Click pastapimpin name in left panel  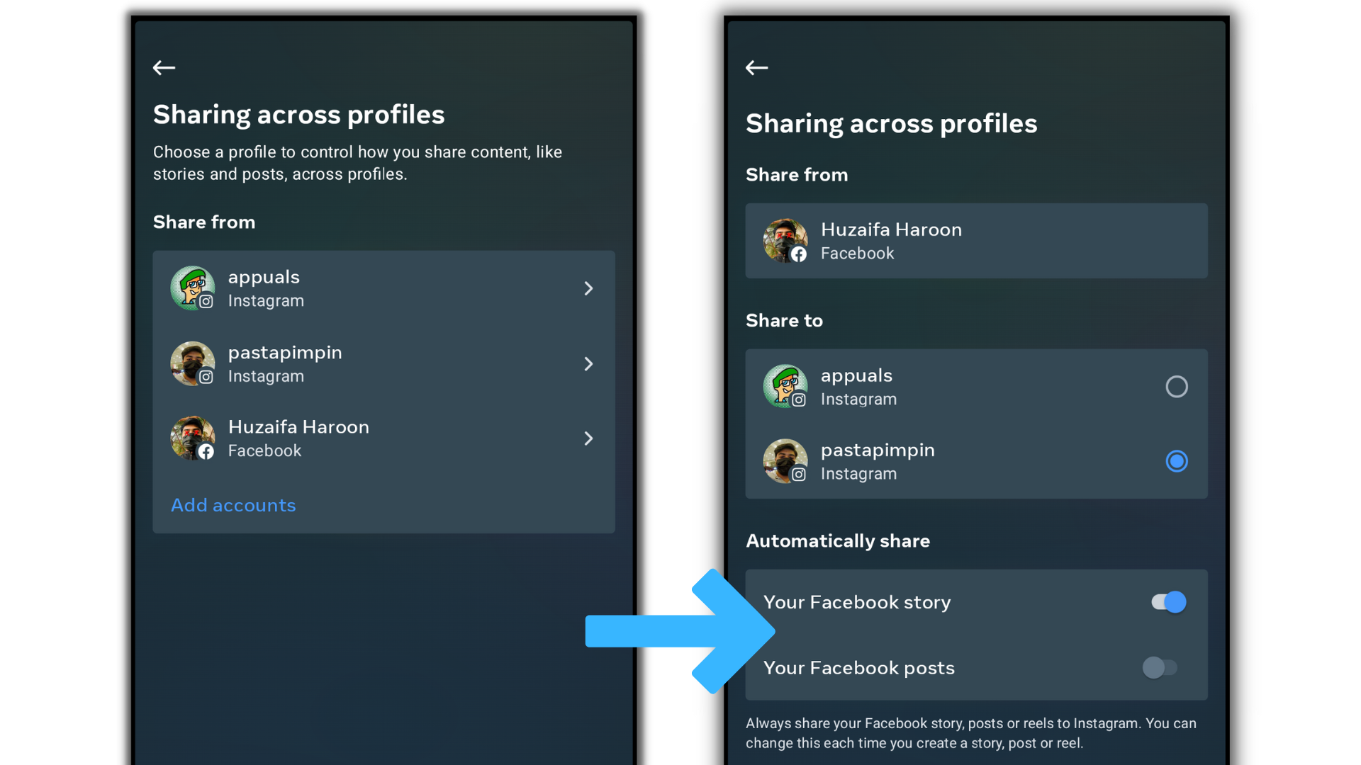tap(285, 353)
